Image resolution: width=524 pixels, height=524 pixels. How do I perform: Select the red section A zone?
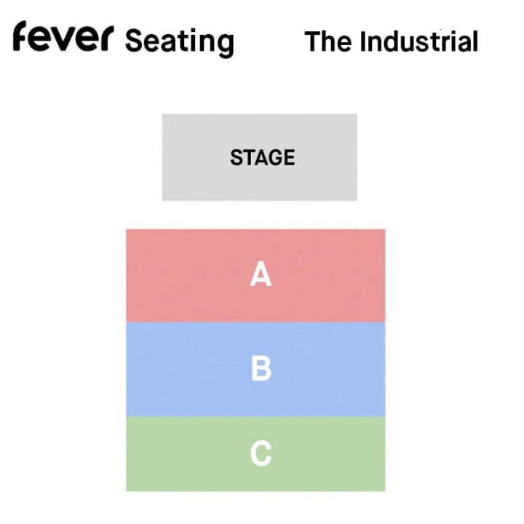[x=255, y=276]
